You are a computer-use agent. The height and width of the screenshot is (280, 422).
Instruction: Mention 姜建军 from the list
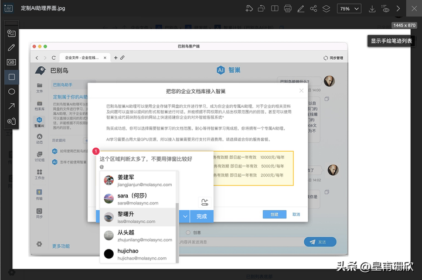[x=138, y=180]
